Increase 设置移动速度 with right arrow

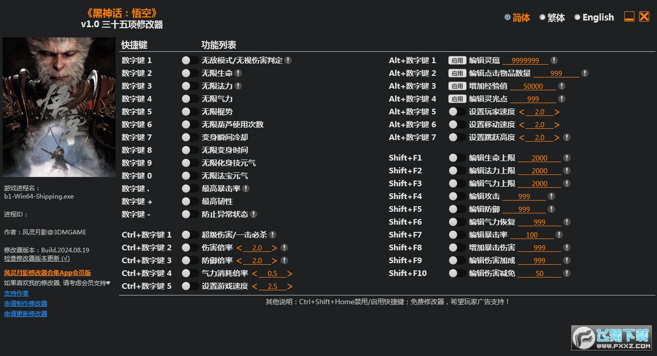tap(557, 125)
